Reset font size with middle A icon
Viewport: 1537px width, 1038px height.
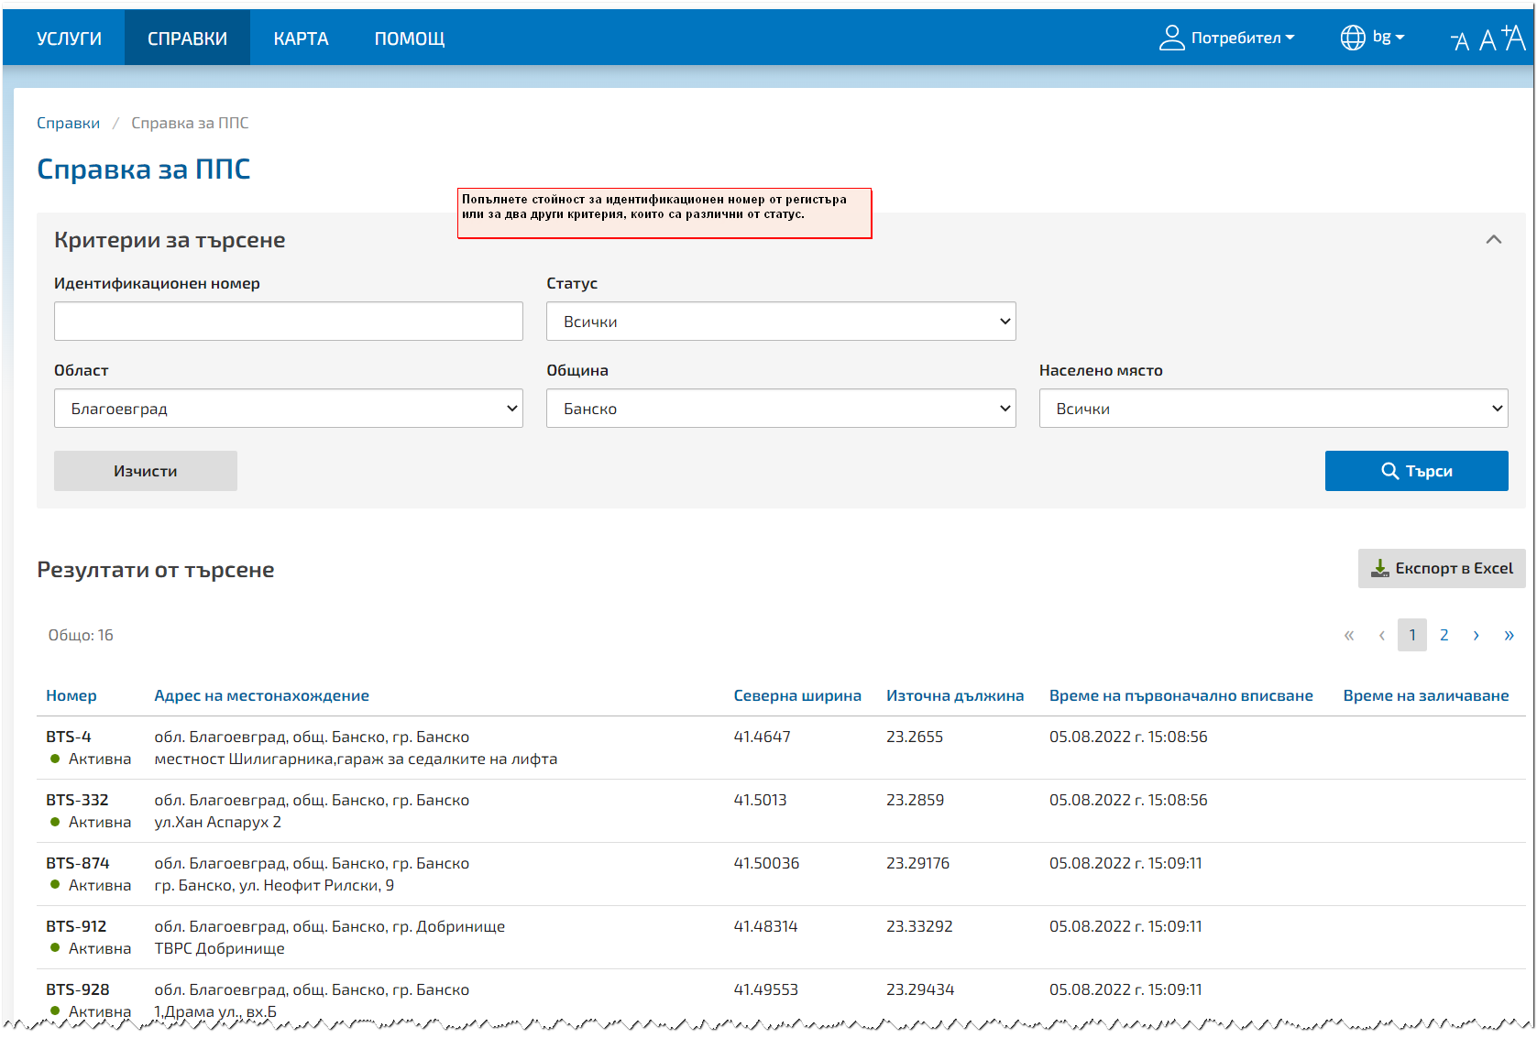[x=1488, y=39]
